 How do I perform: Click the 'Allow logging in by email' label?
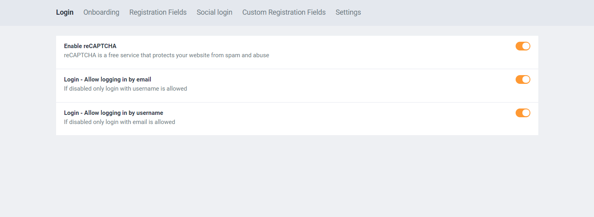pos(107,79)
